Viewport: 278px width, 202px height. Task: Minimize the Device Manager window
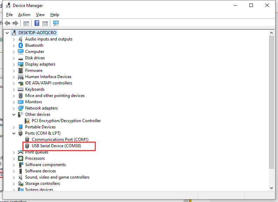235,6
